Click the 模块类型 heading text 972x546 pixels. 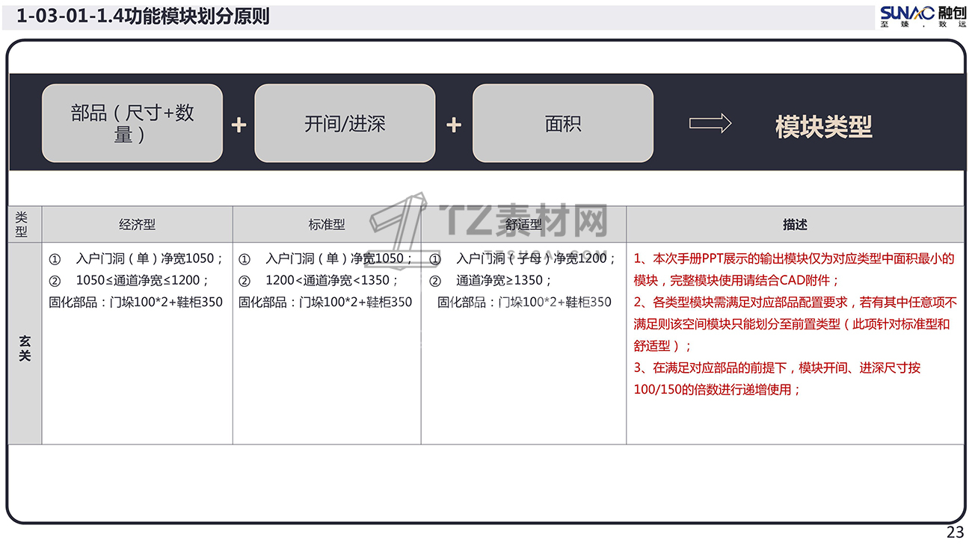pyautogui.click(x=823, y=126)
